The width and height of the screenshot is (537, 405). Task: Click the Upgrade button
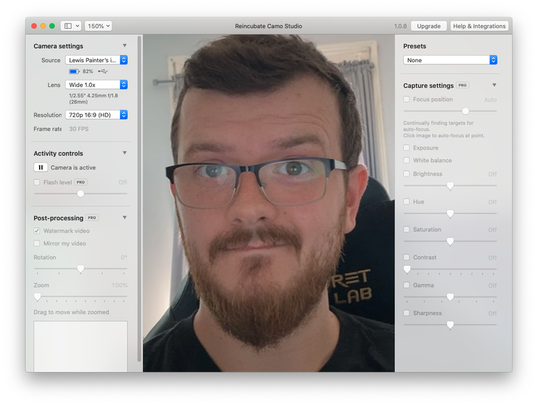coord(428,26)
